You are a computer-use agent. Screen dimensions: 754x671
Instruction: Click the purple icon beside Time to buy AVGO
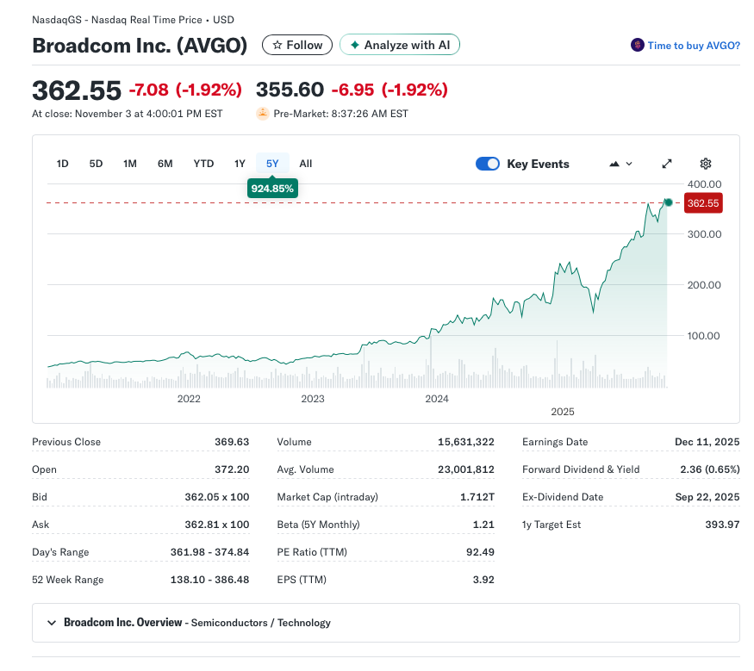637,46
